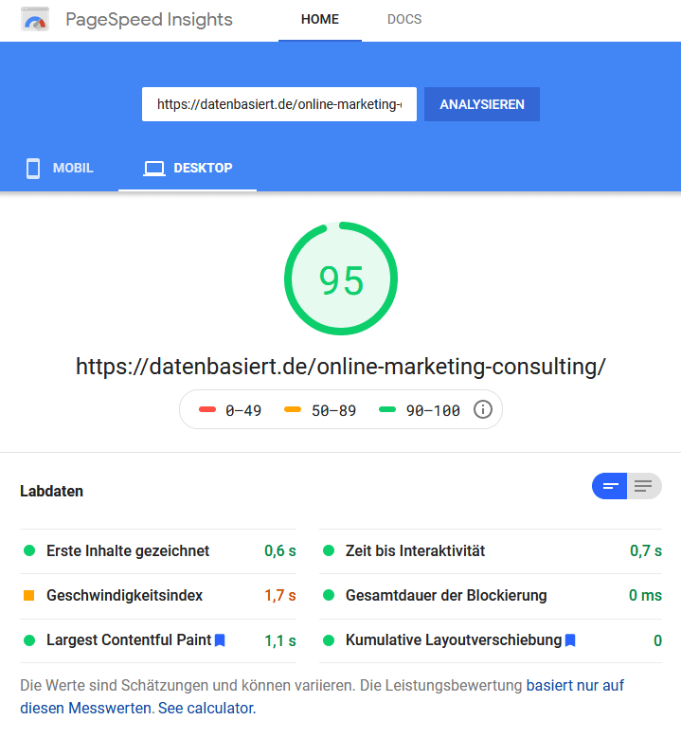Screen dimensions: 681x738
Task: Click the PageSpeed Insights logo icon
Action: [35, 19]
